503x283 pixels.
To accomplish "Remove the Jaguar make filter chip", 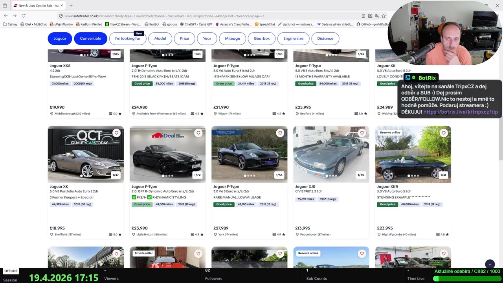I will 60,39.
